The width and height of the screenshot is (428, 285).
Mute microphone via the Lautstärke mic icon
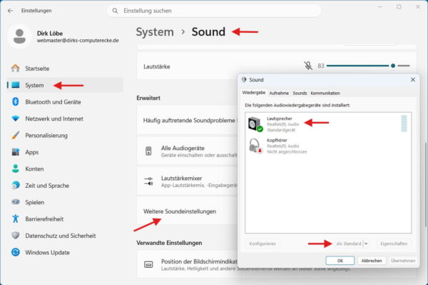coord(308,66)
